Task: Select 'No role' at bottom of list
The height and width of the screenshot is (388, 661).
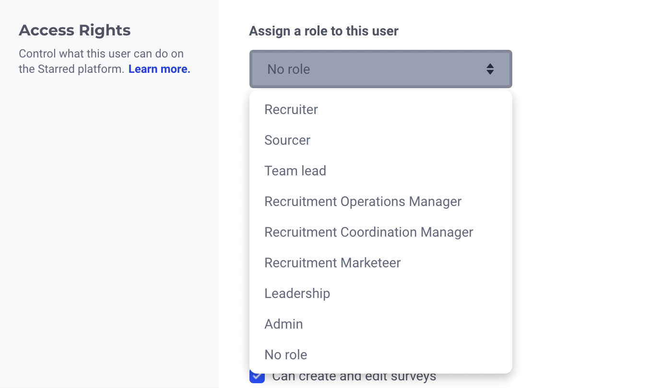Action: pos(285,355)
